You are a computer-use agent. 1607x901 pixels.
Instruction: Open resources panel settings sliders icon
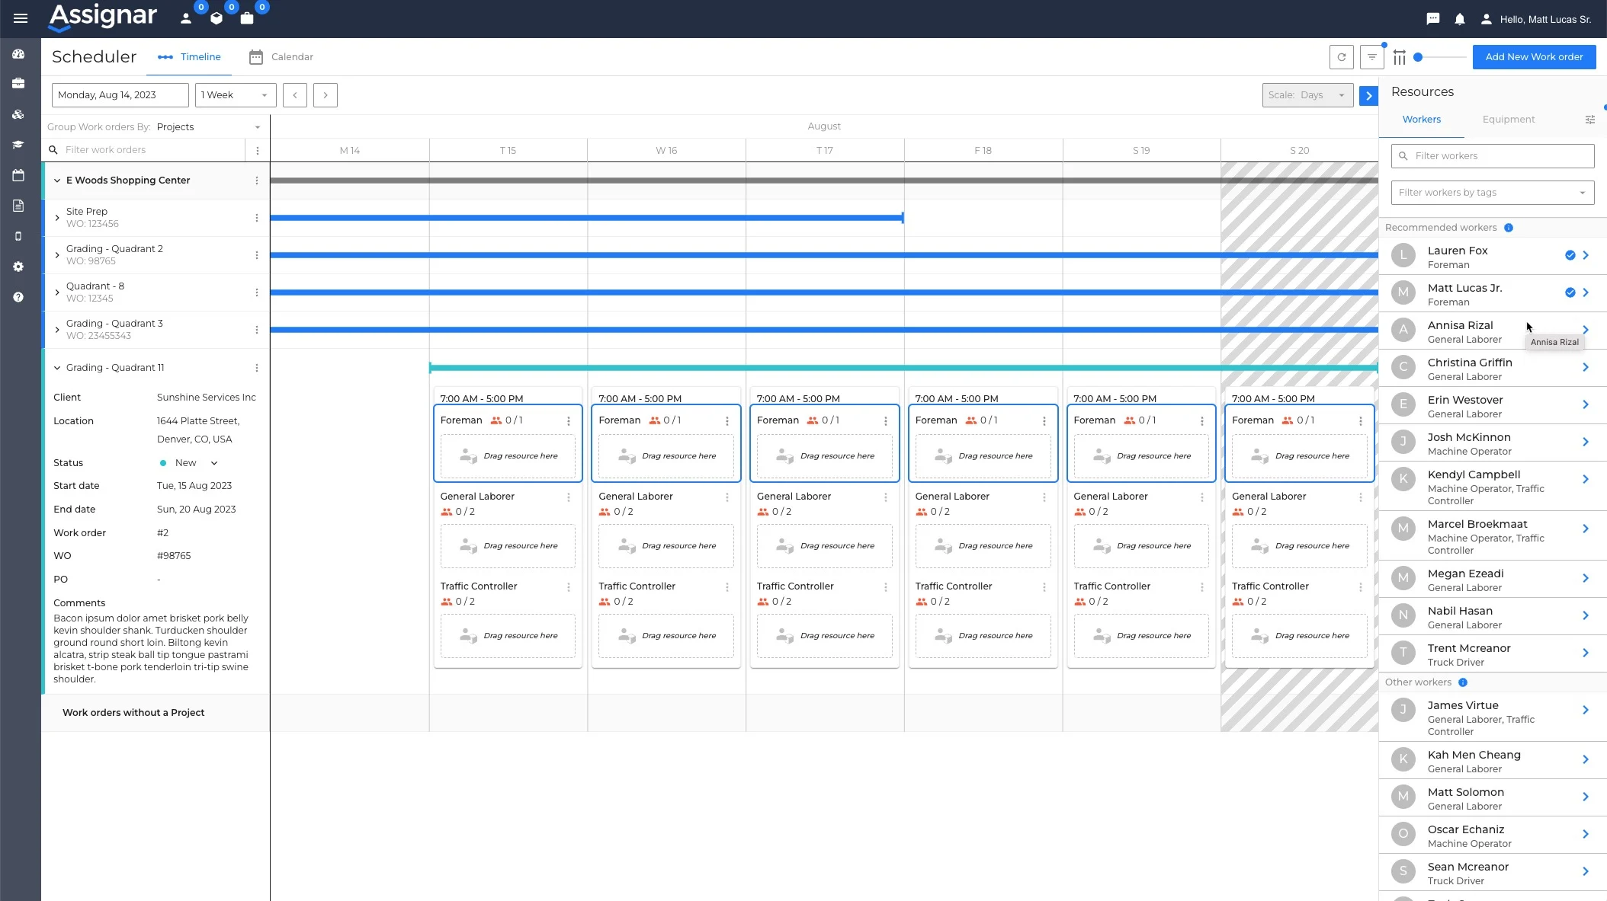coord(1590,120)
